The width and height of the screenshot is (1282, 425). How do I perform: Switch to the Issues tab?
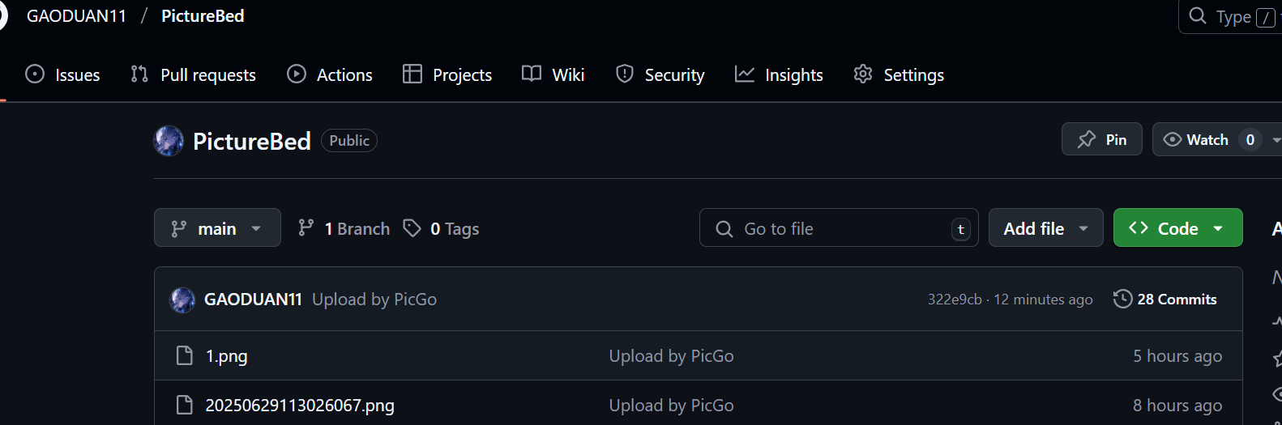(63, 74)
